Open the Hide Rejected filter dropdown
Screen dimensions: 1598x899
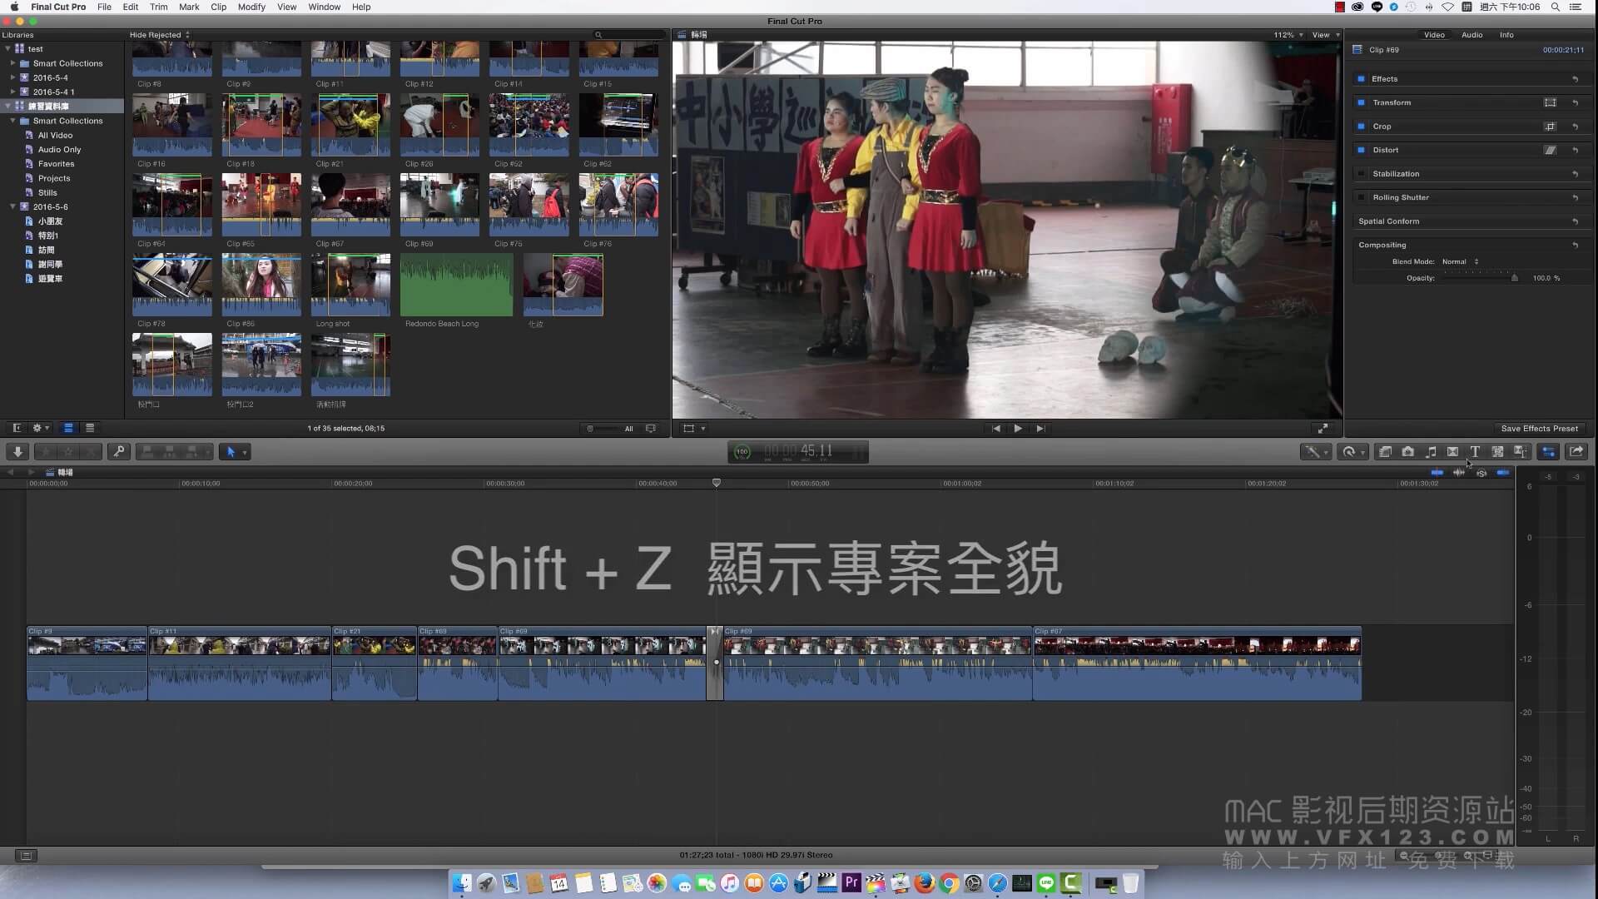click(x=159, y=35)
